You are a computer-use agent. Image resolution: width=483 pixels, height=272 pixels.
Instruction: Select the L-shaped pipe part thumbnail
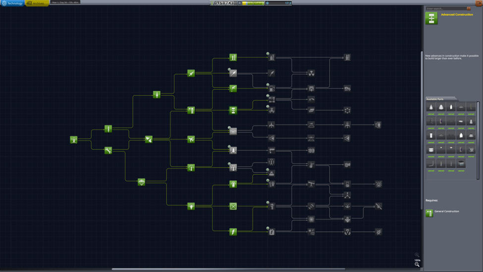(431, 164)
